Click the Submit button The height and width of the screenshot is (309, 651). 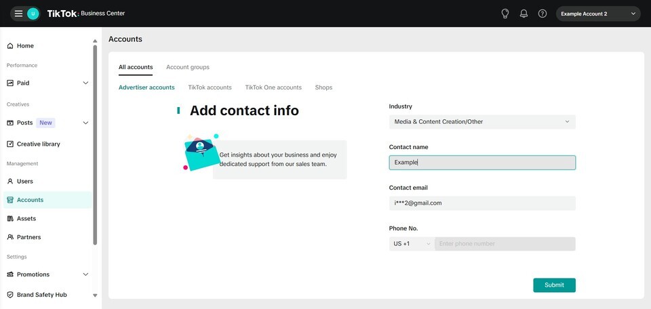(x=554, y=285)
